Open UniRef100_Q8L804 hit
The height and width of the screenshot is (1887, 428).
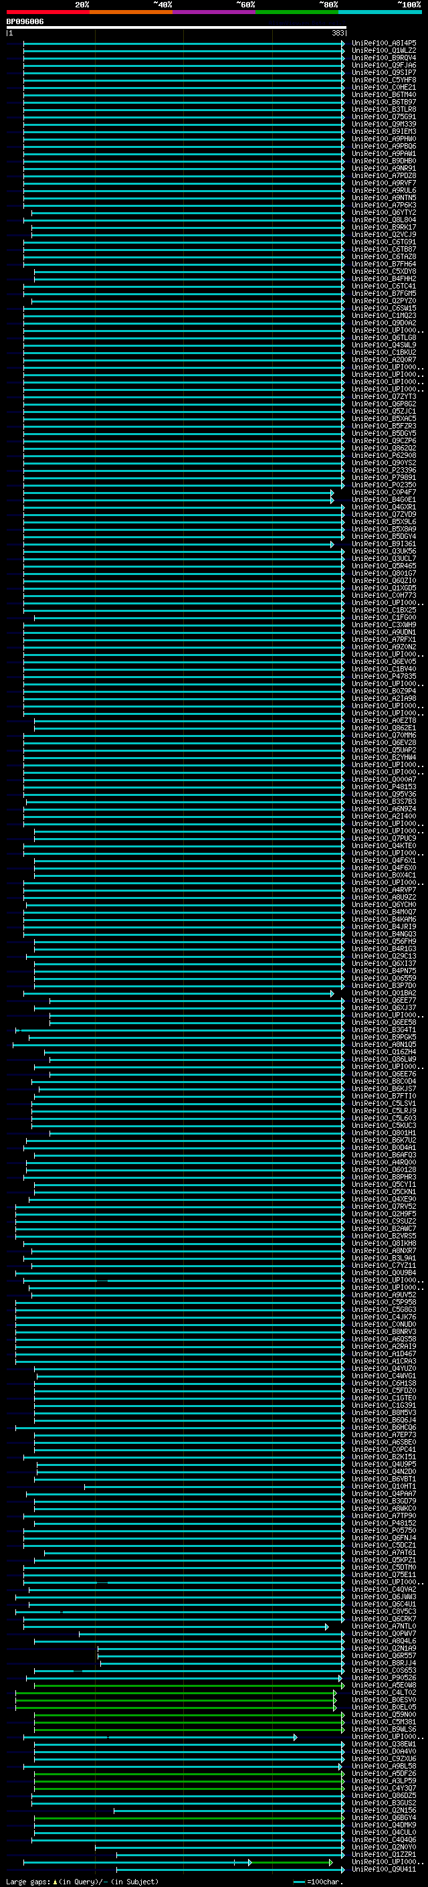point(384,220)
